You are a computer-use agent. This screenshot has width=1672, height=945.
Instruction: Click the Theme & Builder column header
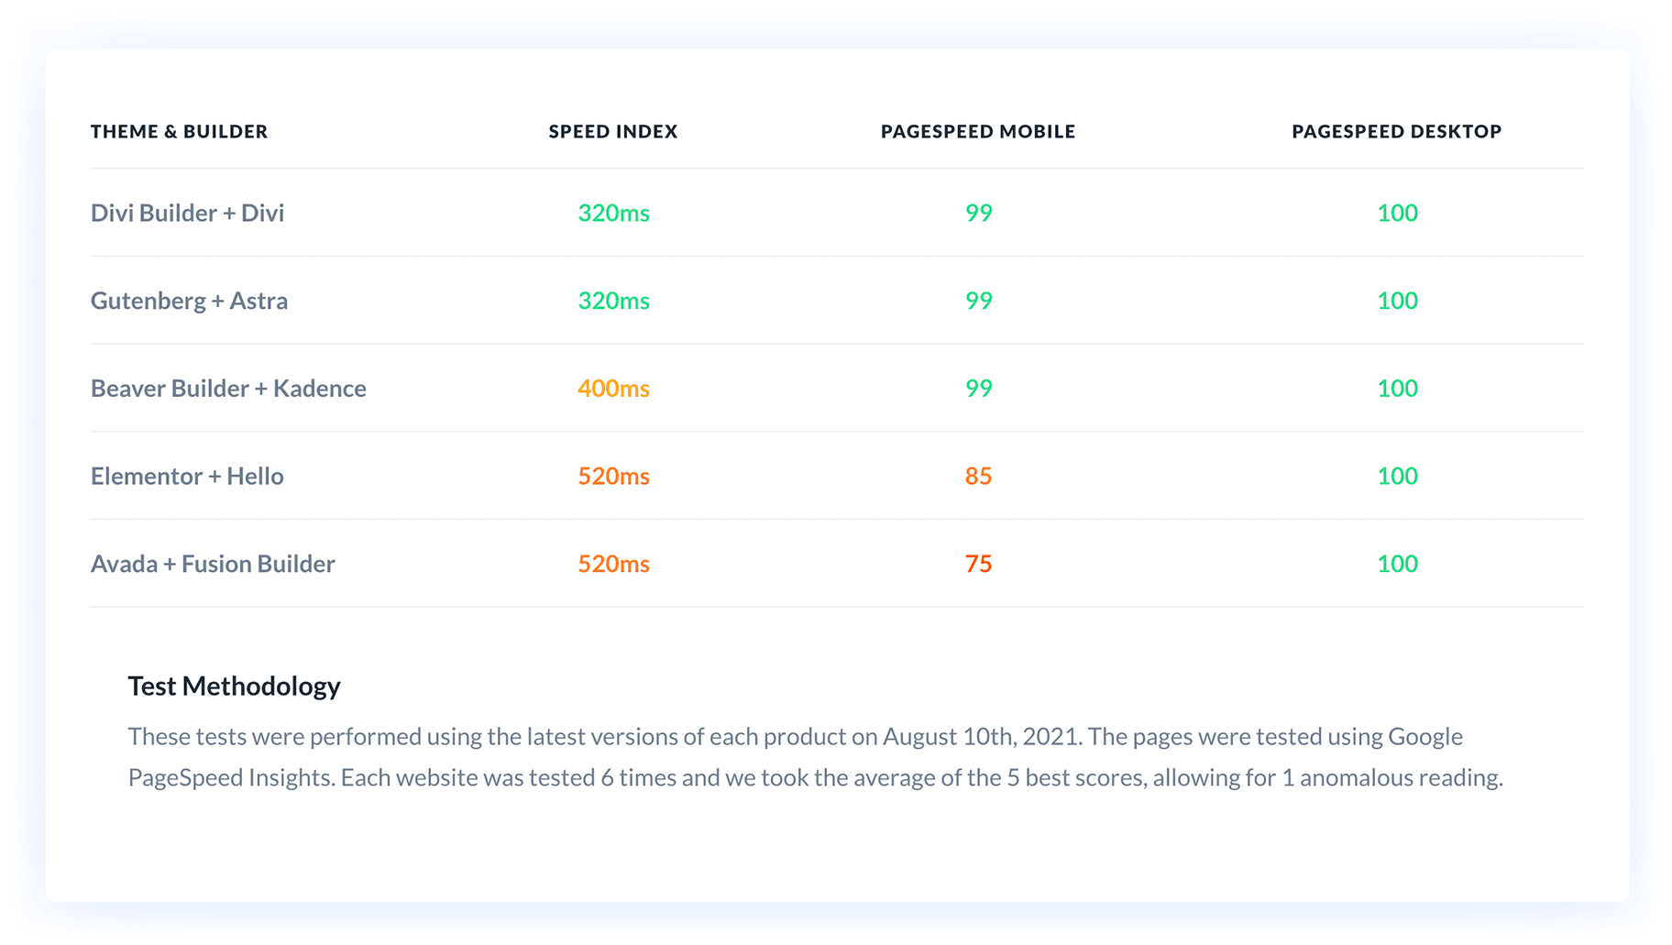[179, 131]
